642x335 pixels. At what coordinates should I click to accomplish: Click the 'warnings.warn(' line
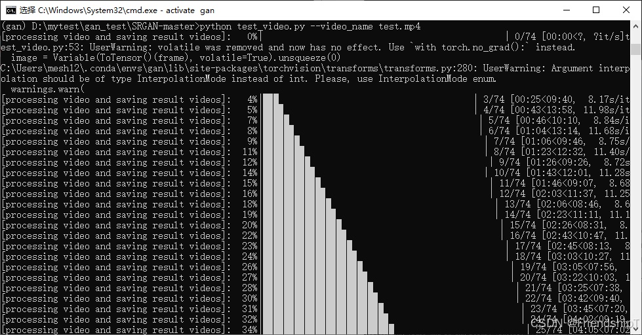(47, 89)
